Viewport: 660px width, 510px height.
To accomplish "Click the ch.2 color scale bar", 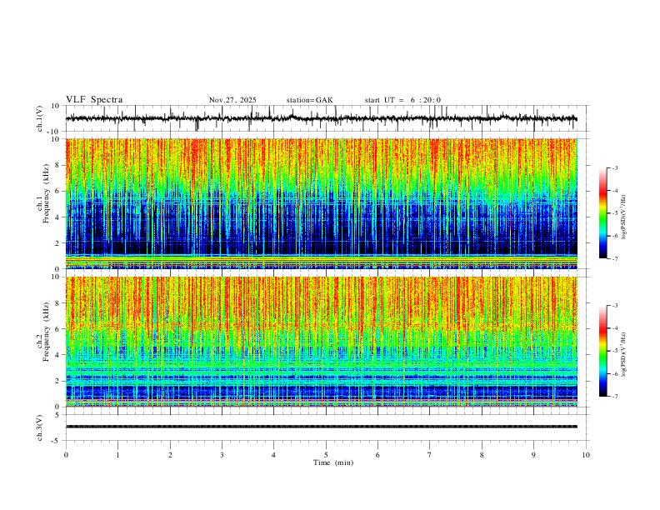I will point(603,351).
